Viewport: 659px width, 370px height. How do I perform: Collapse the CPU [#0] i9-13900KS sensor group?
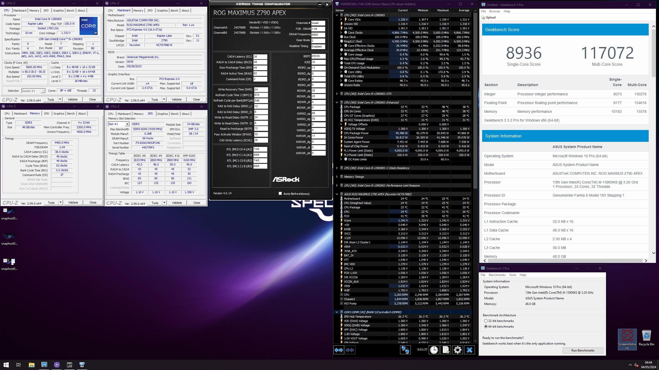pos(337,15)
